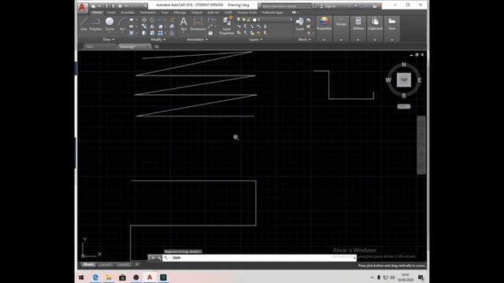Open the collapsed Groups panel
The height and width of the screenshot is (283, 504).
click(341, 29)
